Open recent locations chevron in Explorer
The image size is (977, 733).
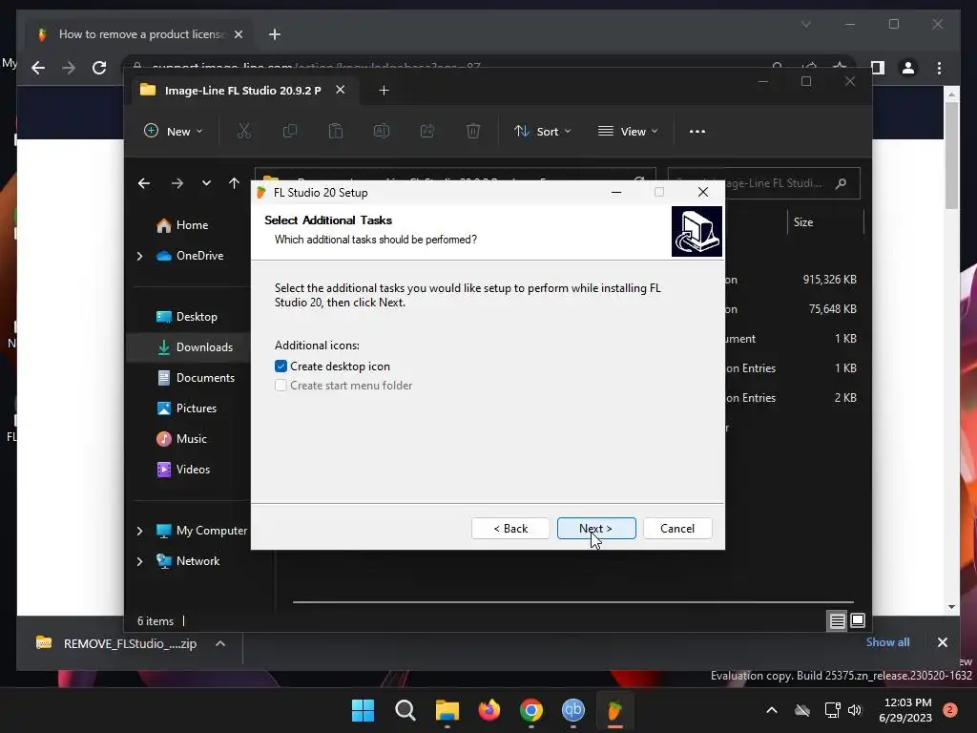206,183
